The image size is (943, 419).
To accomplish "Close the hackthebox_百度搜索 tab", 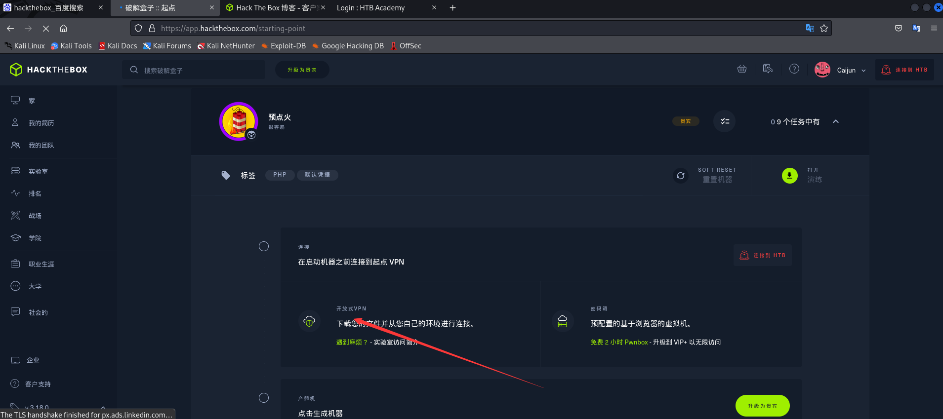I will pyautogui.click(x=101, y=8).
